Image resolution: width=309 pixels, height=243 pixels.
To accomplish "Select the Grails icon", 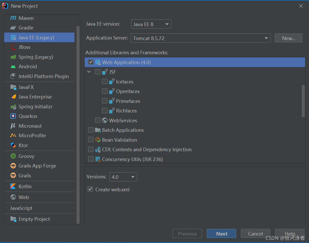I will click(13, 176).
